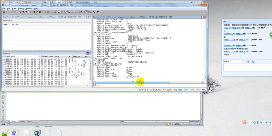Click the Excel '100%' zoom level text
This screenshot has height=136, width=272.
[x=177, y=124]
